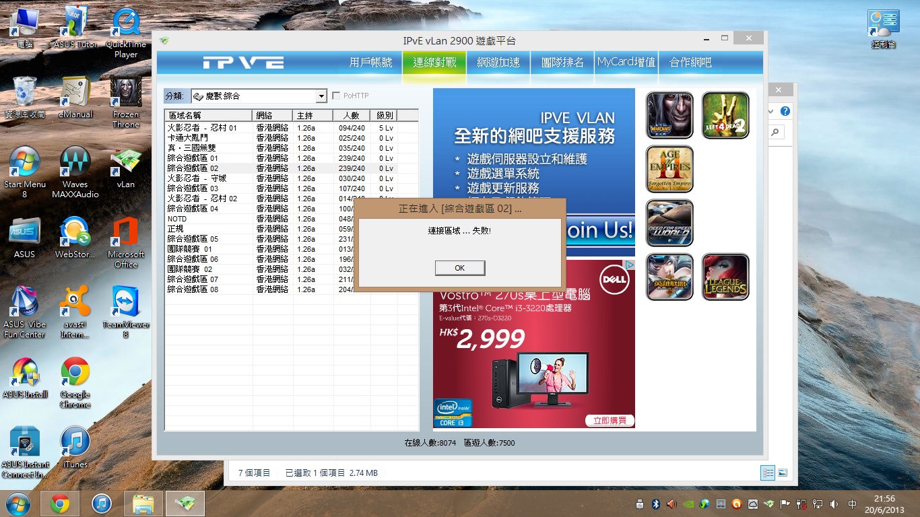Click the 立即購買 button in Dell ad
The height and width of the screenshot is (517, 920).
pyautogui.click(x=610, y=421)
